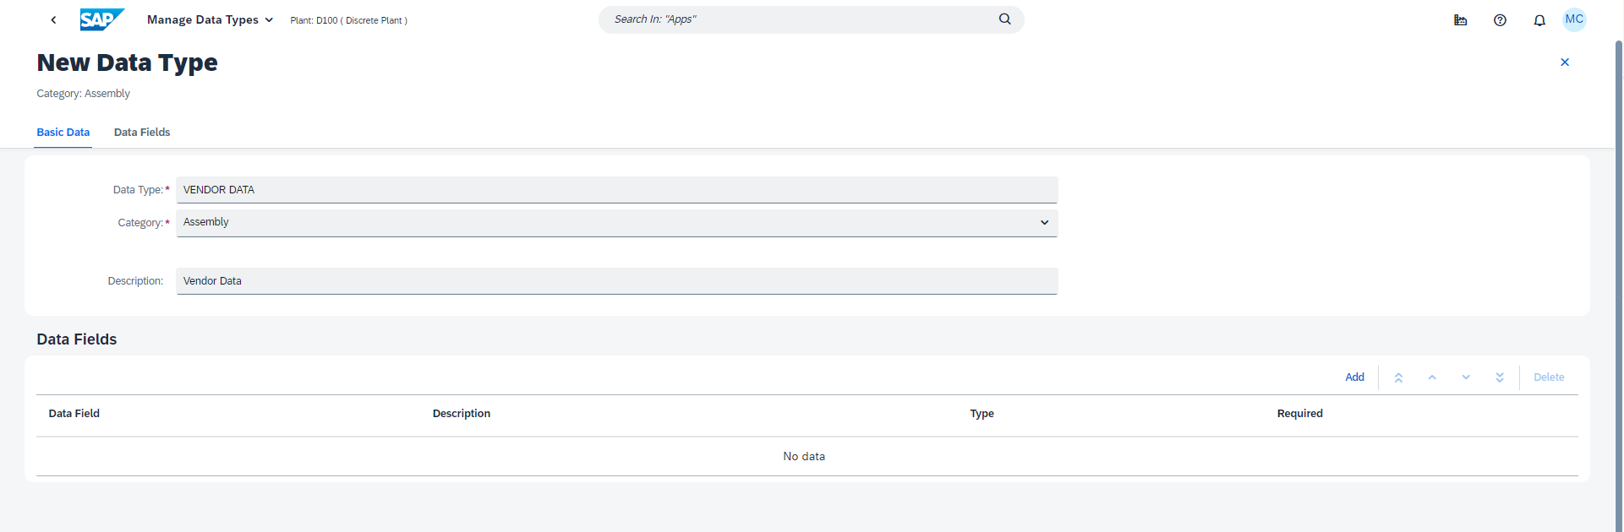Add a new data field

(x=1354, y=377)
